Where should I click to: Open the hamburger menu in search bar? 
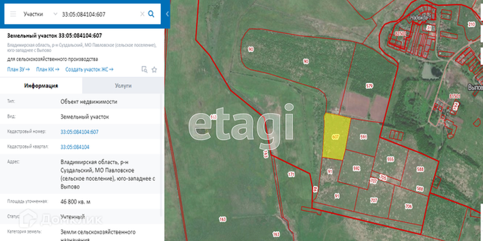(x=13, y=14)
